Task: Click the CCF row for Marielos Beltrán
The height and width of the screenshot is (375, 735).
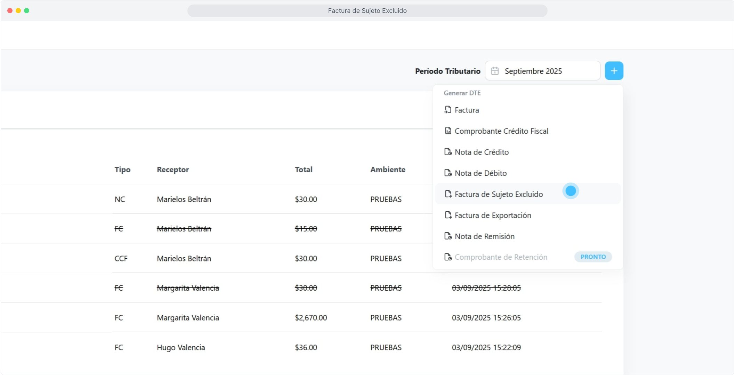Action: coord(184,259)
